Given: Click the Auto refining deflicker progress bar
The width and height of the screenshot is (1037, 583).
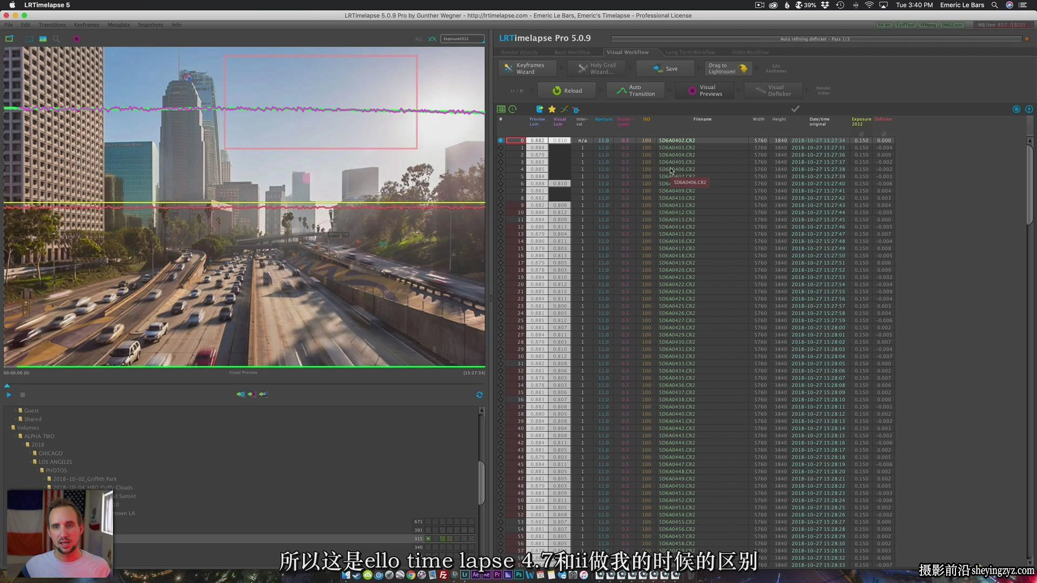Looking at the screenshot, I should pyautogui.click(x=816, y=39).
